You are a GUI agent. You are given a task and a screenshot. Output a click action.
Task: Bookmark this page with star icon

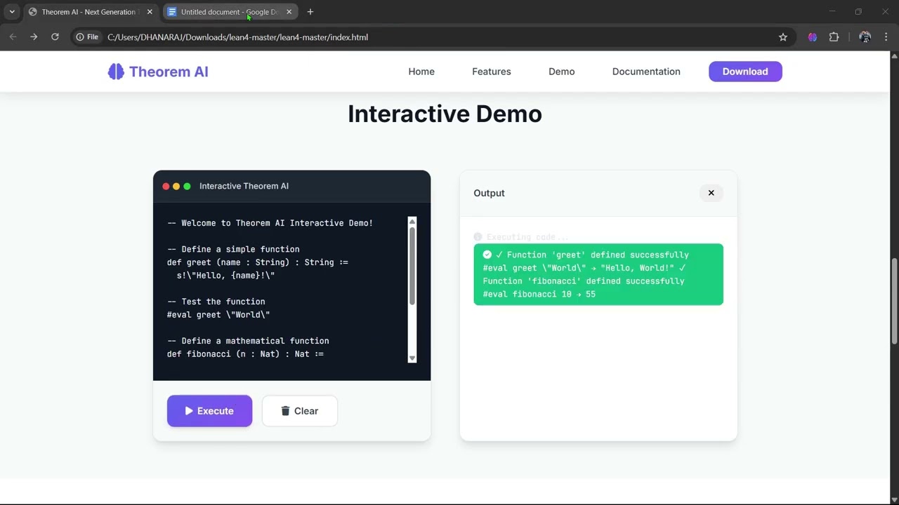(x=783, y=37)
